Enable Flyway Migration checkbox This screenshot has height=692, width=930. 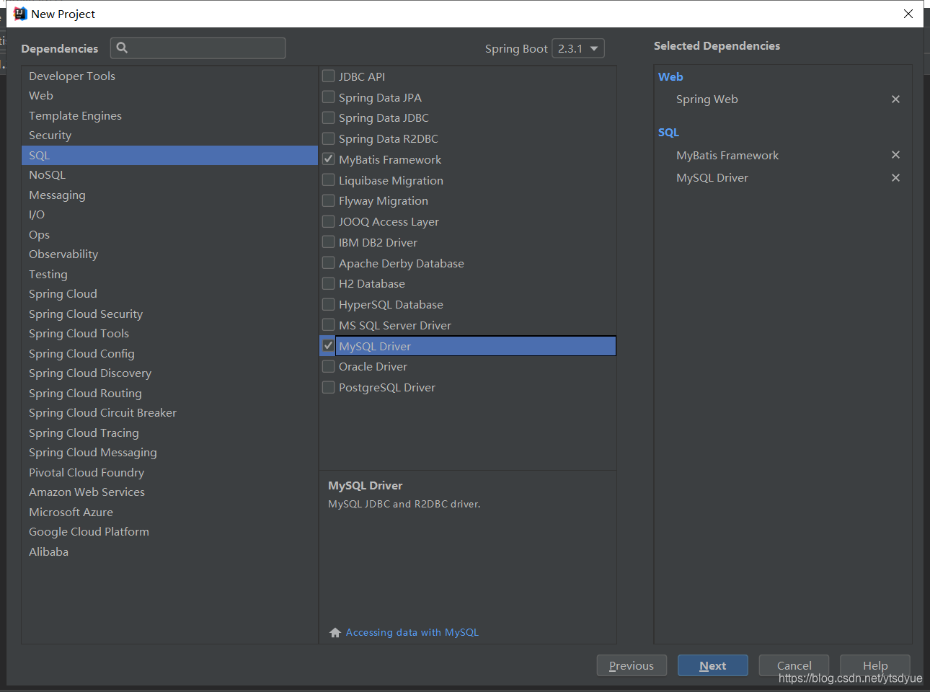pos(328,200)
